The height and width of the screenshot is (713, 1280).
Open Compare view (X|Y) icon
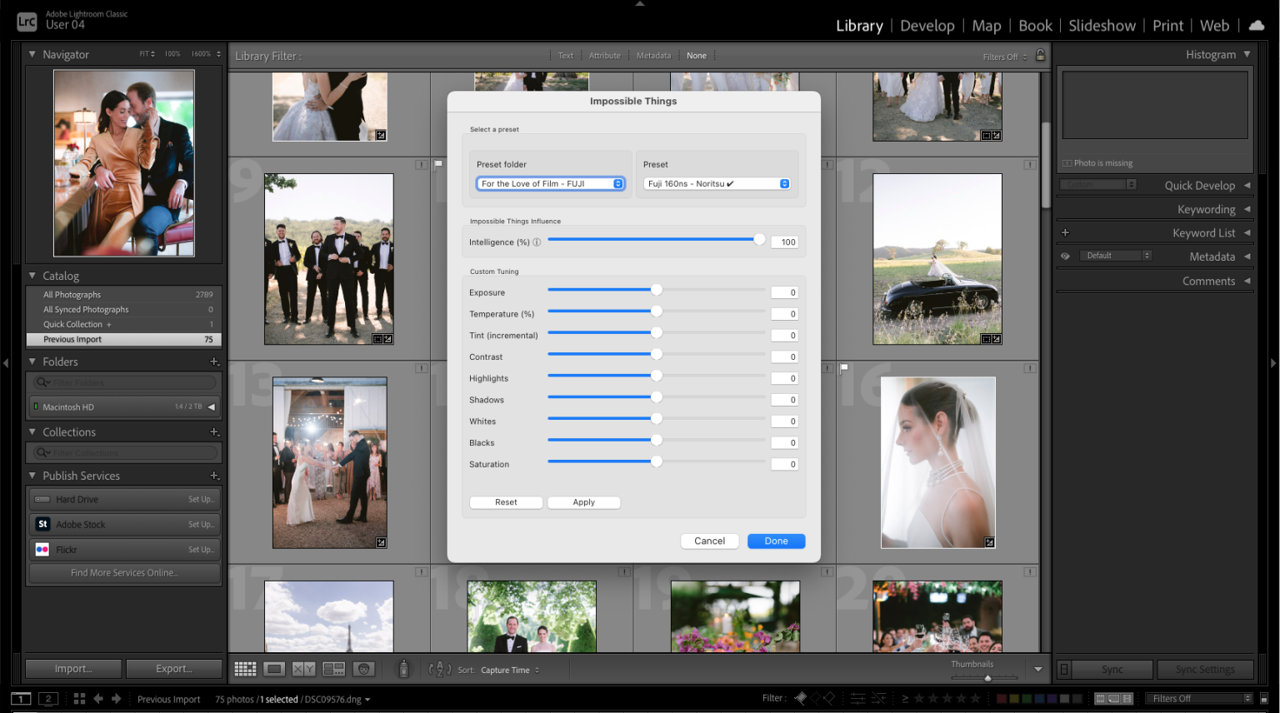(303, 669)
